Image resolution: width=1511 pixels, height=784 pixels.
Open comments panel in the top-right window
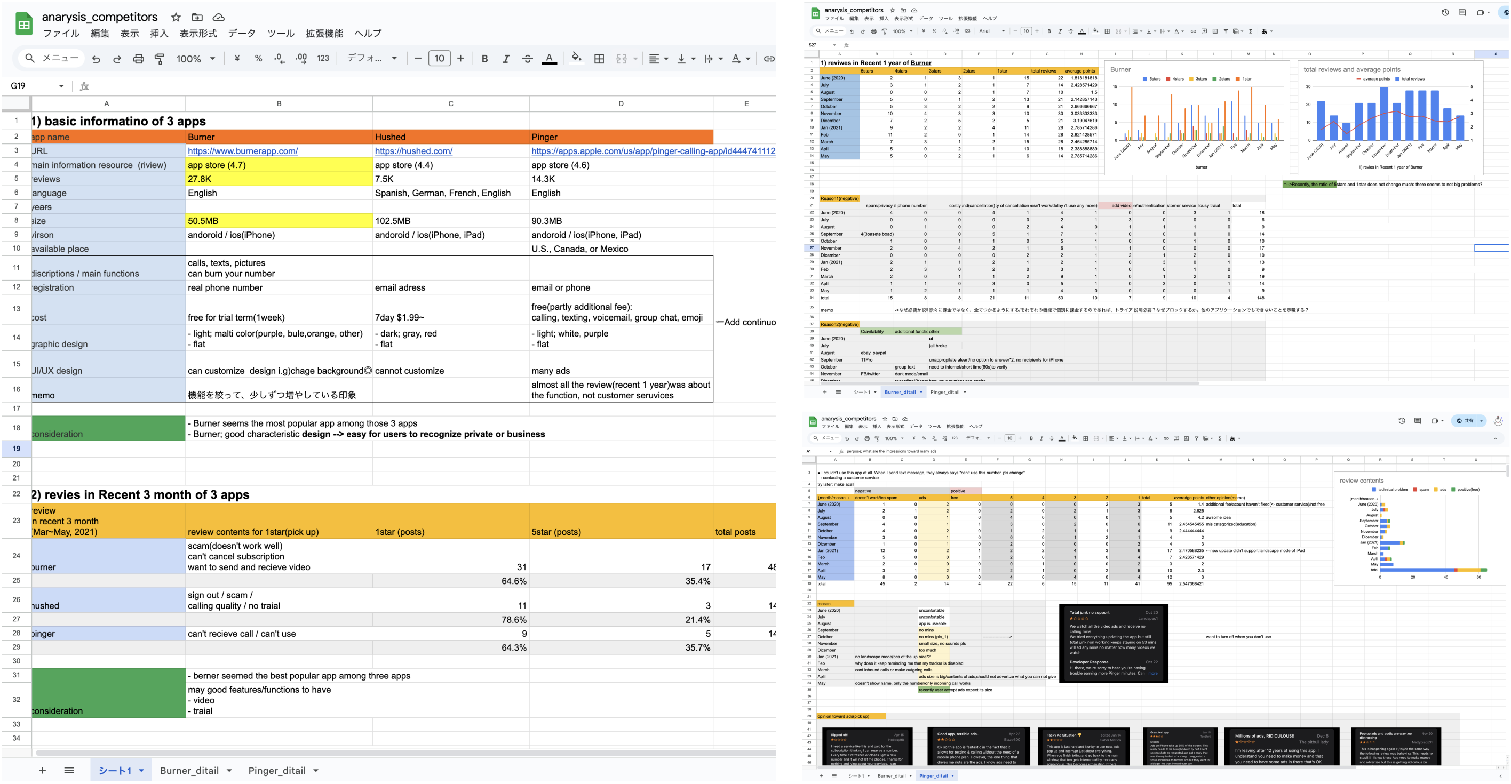1462,12
